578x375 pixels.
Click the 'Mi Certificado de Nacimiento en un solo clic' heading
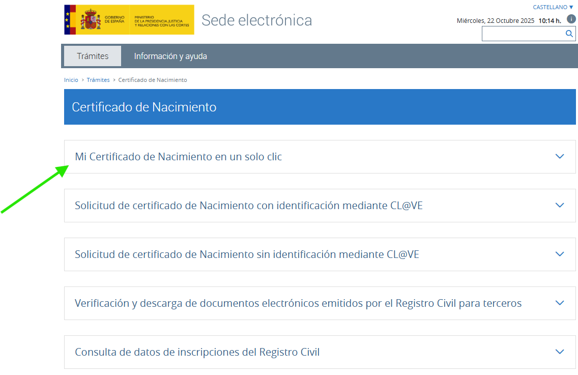[x=178, y=157]
